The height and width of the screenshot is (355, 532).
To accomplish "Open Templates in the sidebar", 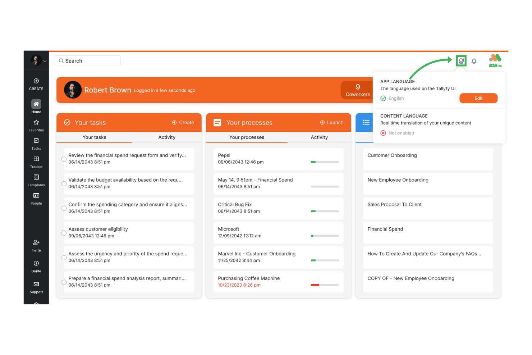I will pyautogui.click(x=36, y=180).
